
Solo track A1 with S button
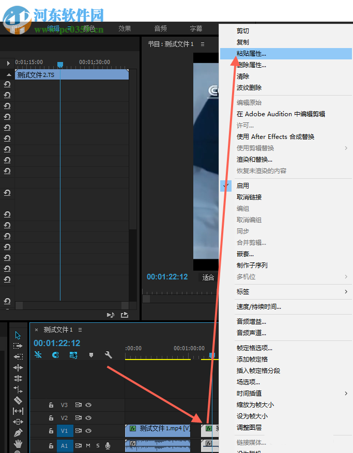pos(98,445)
